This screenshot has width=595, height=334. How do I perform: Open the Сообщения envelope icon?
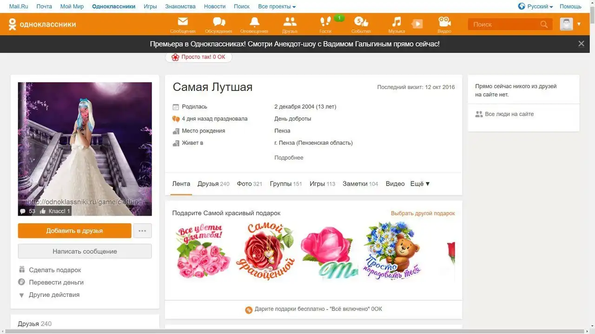tap(183, 22)
